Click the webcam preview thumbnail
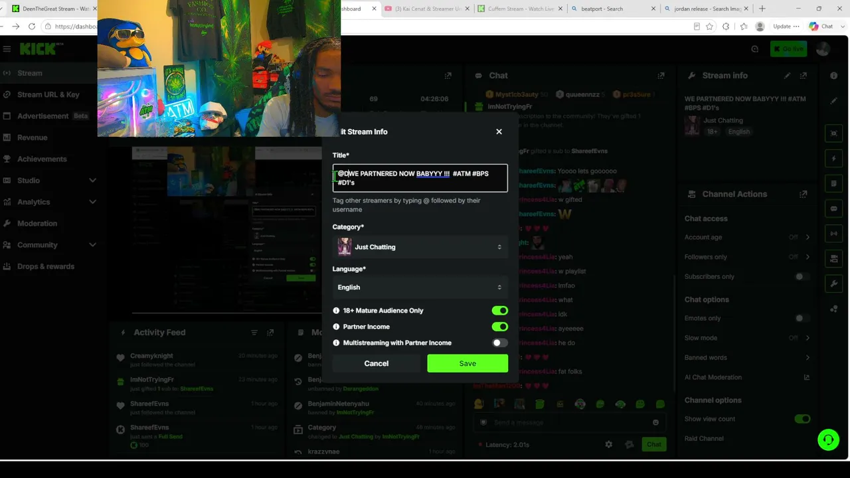Viewport: 850px width, 478px height. pyautogui.click(x=219, y=68)
